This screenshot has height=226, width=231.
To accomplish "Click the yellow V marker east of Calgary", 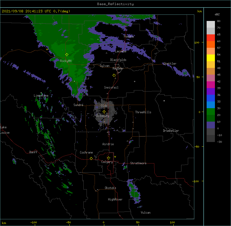I will 115,157.
